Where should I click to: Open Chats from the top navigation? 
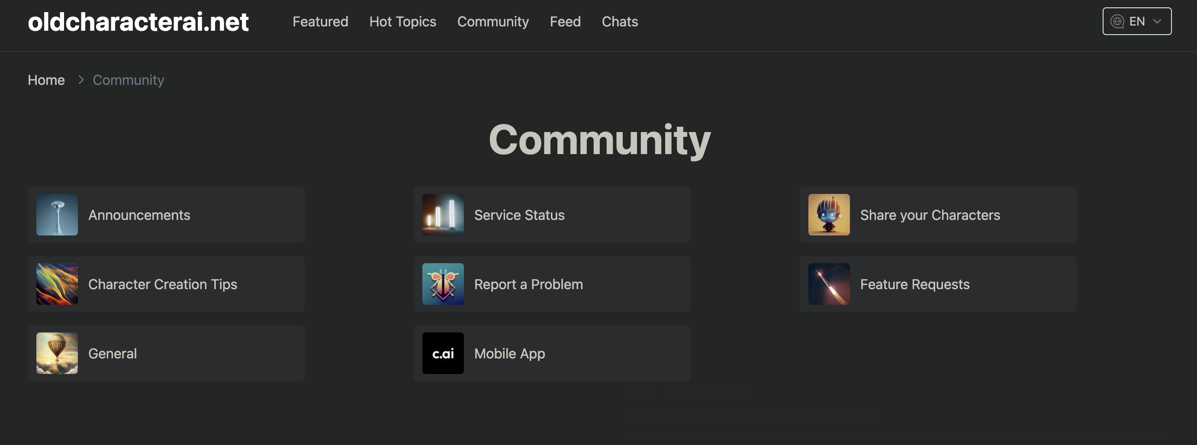click(x=619, y=21)
